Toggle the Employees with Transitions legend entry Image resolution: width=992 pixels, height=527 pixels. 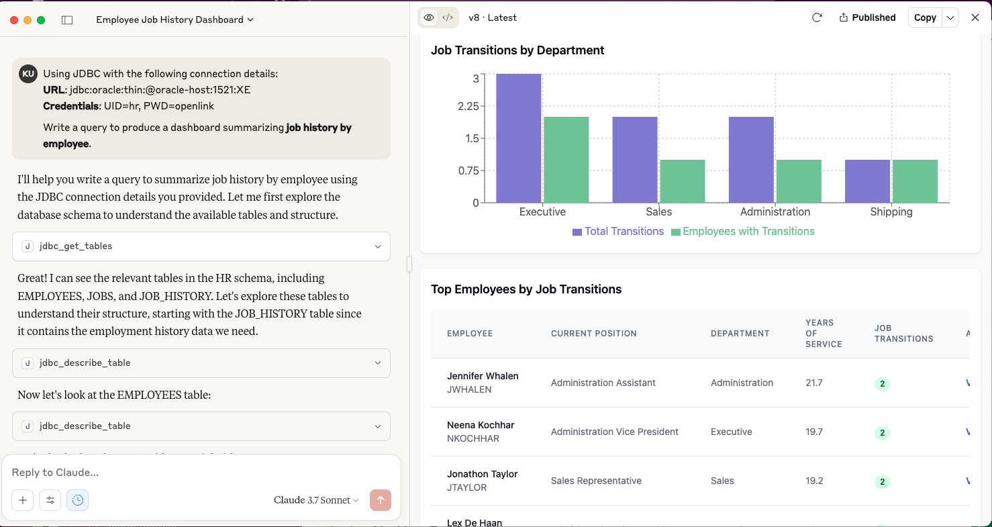[x=743, y=231]
